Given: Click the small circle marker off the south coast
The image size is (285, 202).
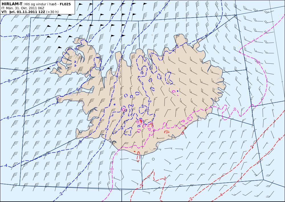Looking at the screenshot, I should [x=153, y=159].
